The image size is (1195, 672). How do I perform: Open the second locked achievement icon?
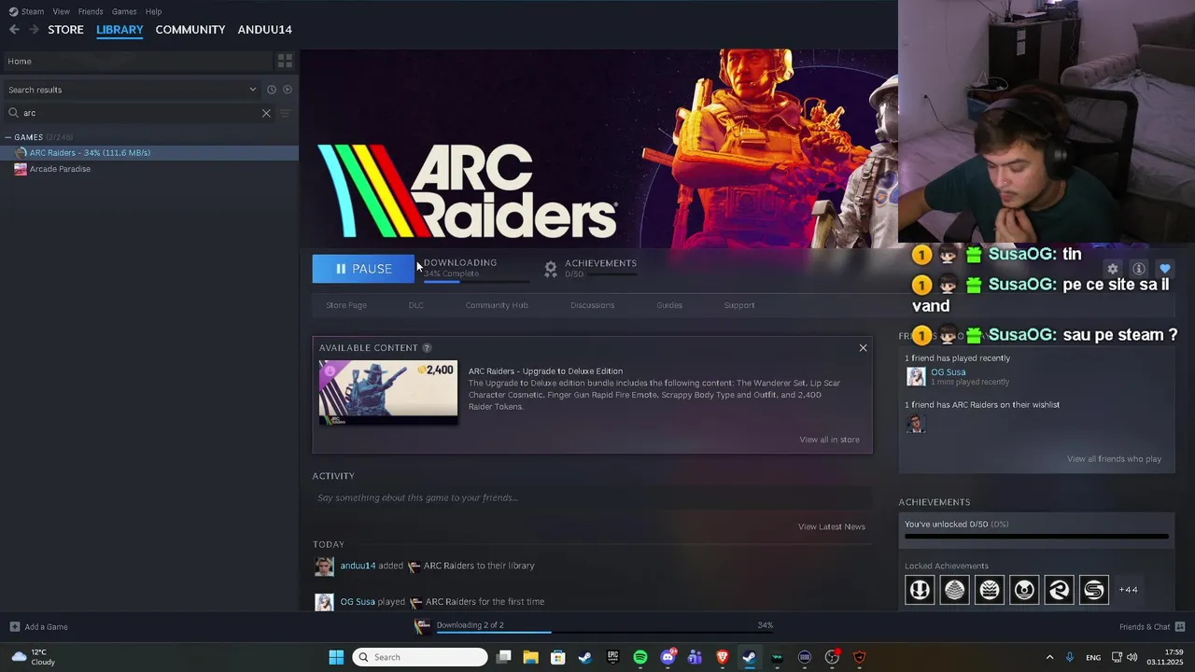[x=954, y=590]
